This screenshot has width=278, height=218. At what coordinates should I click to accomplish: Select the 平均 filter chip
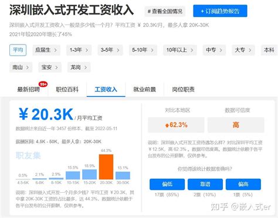pyautogui.click(x=18, y=50)
